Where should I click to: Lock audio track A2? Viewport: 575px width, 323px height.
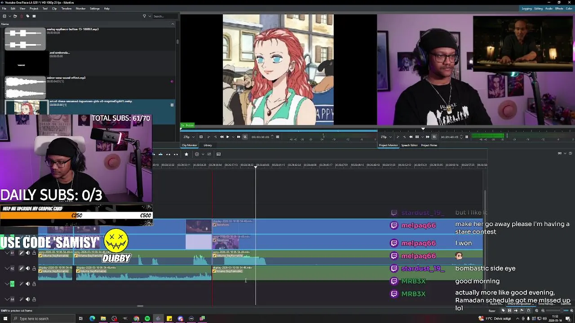click(34, 268)
